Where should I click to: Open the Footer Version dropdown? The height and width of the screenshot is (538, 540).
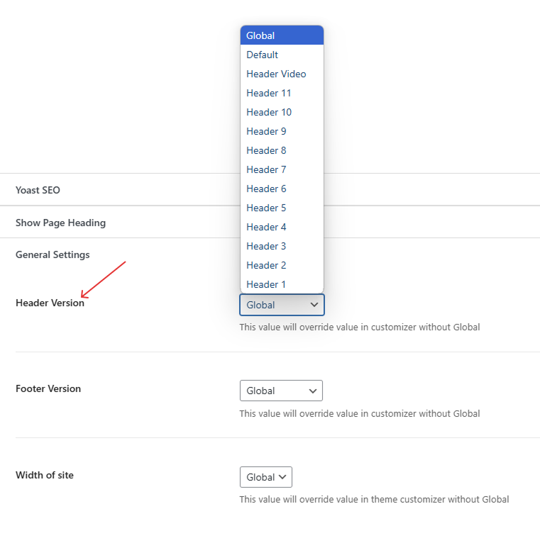281,391
